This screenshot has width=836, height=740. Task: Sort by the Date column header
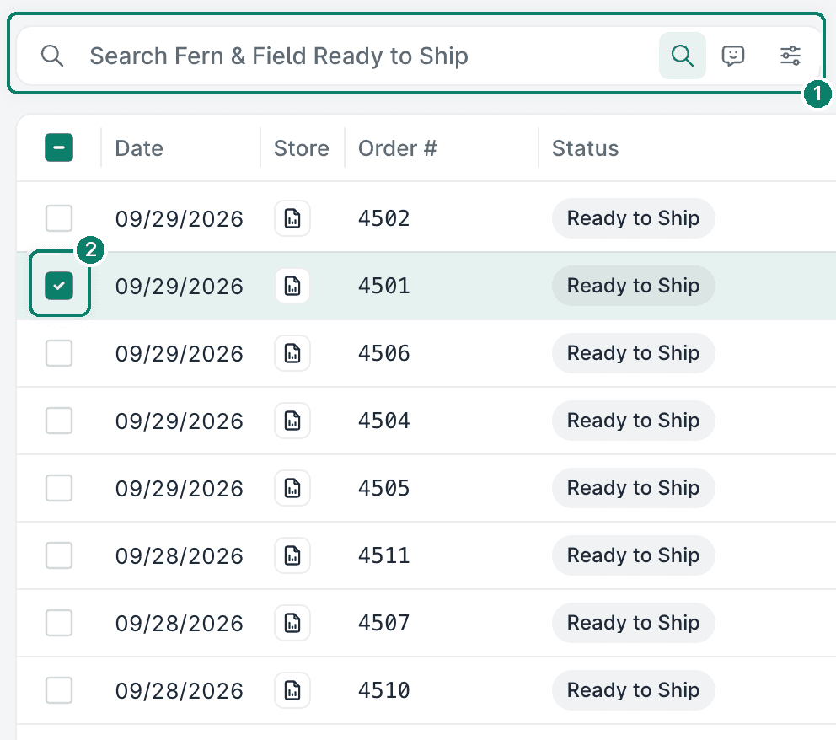click(138, 148)
